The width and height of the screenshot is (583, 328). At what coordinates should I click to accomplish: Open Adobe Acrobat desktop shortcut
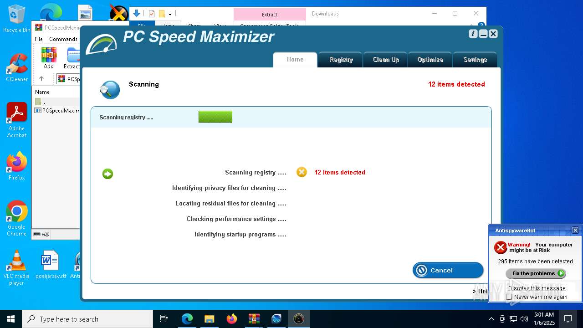pyautogui.click(x=17, y=120)
